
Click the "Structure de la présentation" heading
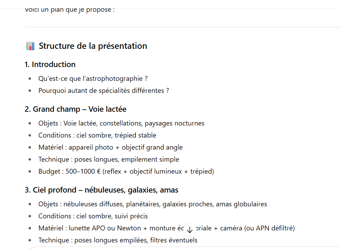93,46
